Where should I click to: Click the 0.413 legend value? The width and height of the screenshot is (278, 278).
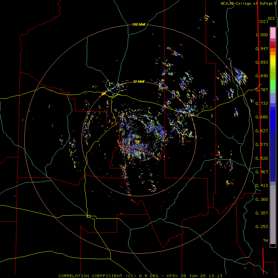[x=262, y=186]
